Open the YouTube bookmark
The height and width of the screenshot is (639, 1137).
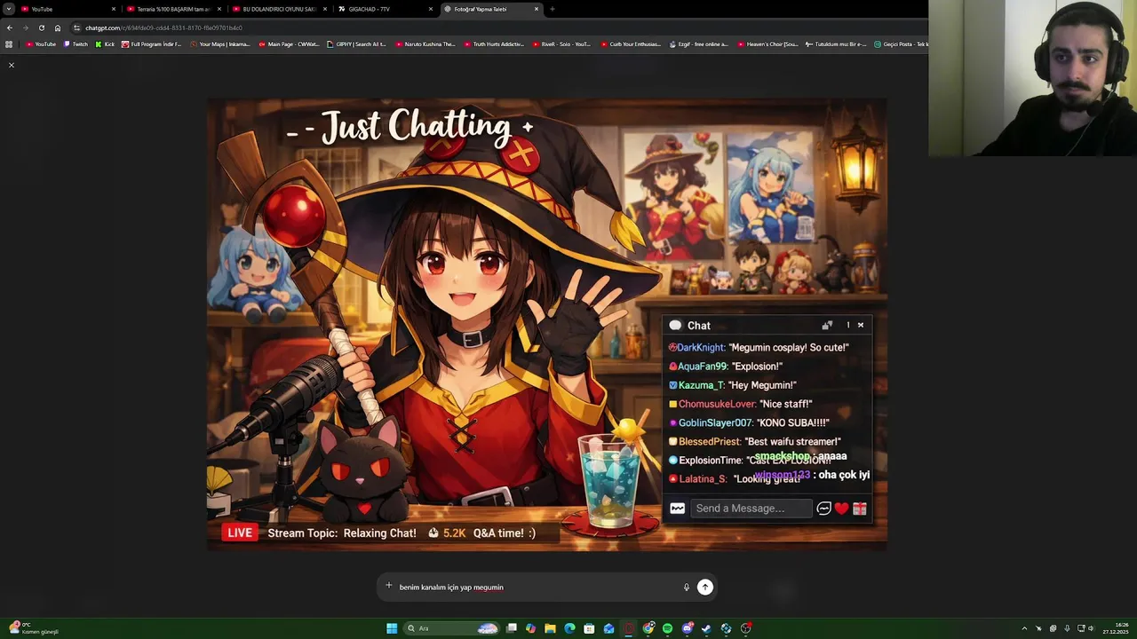click(x=41, y=43)
